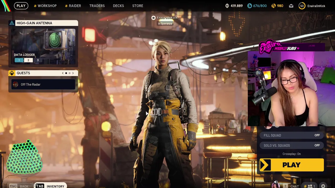
Task: Open the PLAY tab in top navigation
Action: point(21,5)
